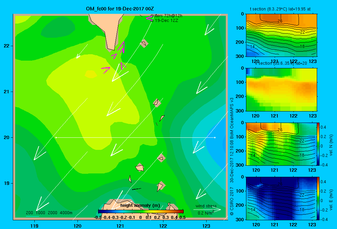The width and height of the screenshot is (337, 229).
Task: Click the left endpoint of the section line
Action: pos(56,137)
